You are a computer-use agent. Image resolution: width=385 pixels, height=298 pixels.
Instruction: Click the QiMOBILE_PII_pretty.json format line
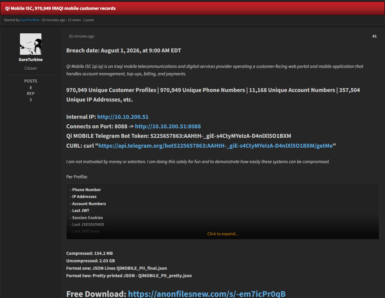coord(129,276)
